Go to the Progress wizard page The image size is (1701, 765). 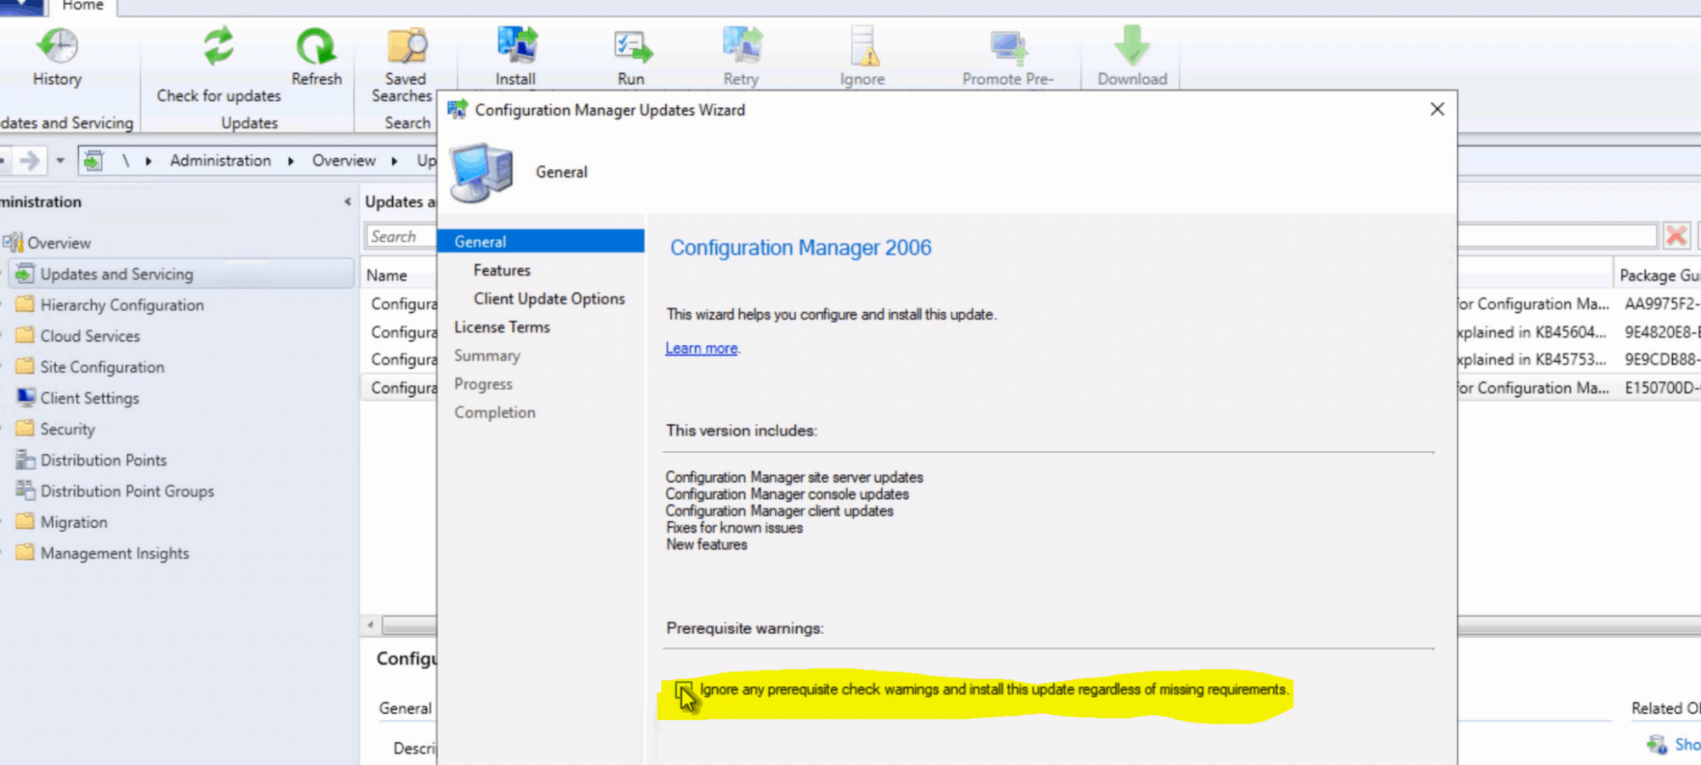[x=483, y=384]
